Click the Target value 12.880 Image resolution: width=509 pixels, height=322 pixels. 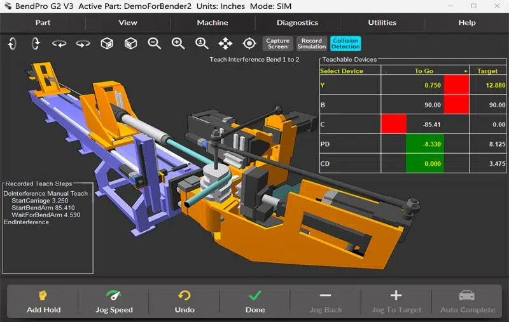click(496, 85)
